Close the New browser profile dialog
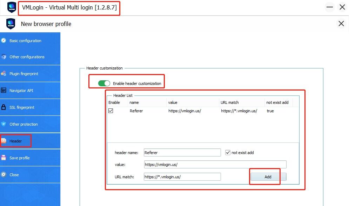 (x=341, y=24)
